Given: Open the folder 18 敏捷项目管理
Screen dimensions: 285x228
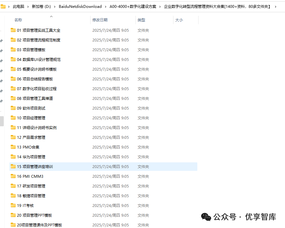Looking at the screenshot, I should coord(33,196).
